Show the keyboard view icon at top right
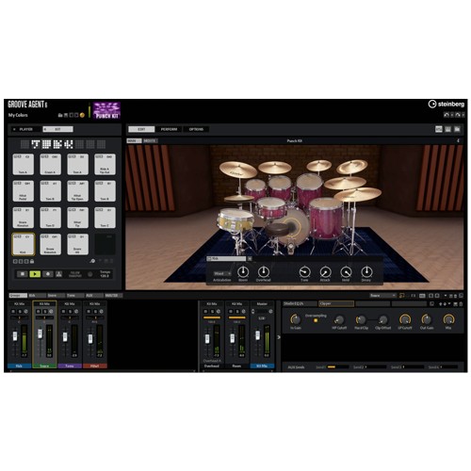This screenshot has width=471, height=471. [447, 129]
